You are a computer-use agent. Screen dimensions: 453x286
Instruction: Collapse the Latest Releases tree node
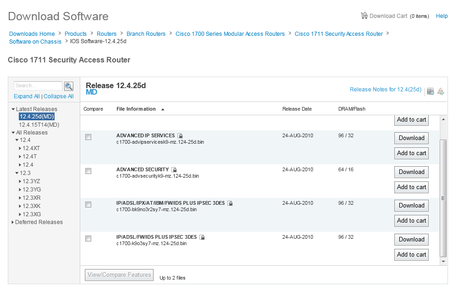coord(13,109)
